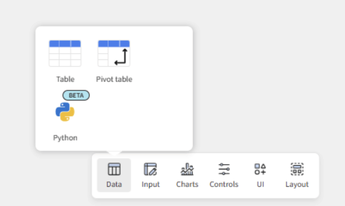The width and height of the screenshot is (345, 206).
Task: Click the Layout grid icon
Action: (x=297, y=169)
